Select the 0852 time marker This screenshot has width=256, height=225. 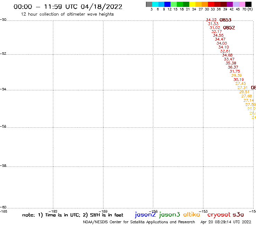click(x=229, y=28)
